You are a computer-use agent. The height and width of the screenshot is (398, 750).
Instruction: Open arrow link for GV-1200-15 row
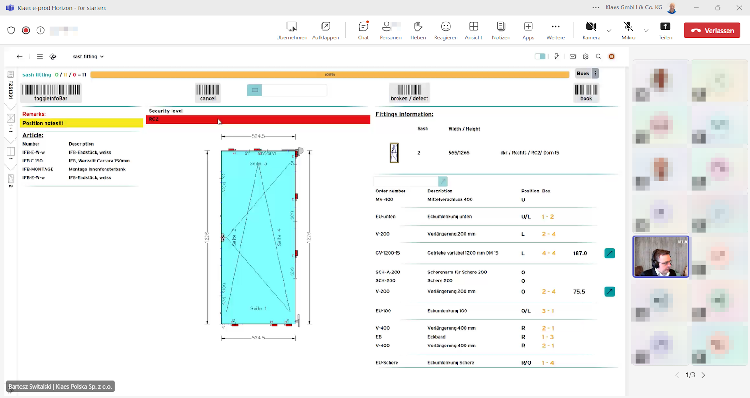point(609,253)
